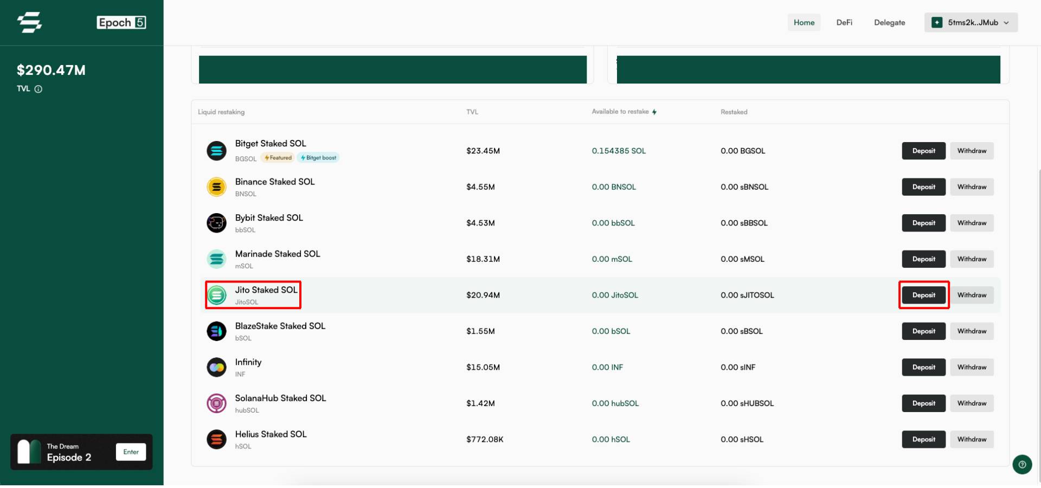Open the TVL info tooltip icon
1041x488 pixels.
(38, 89)
